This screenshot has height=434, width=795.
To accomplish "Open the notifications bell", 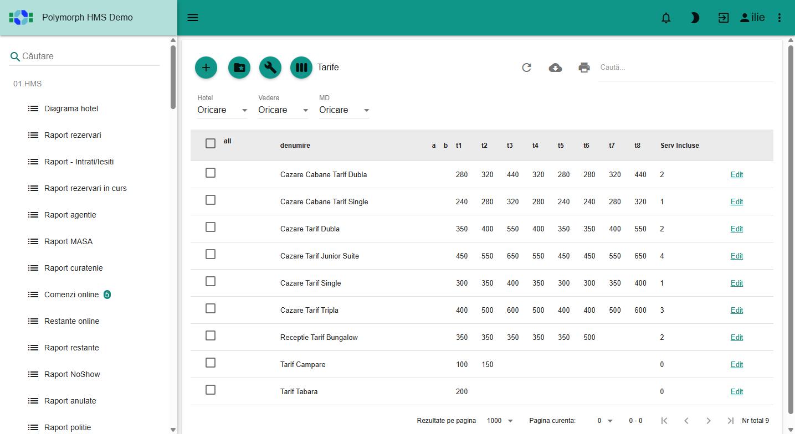I will point(666,18).
